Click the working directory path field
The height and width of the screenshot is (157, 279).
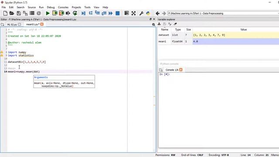tap(223, 14)
